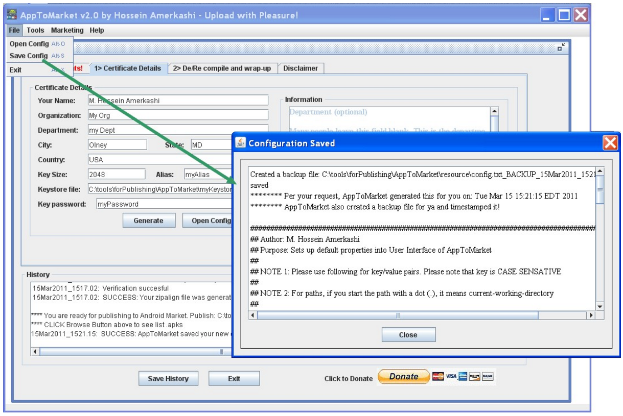Click the Your Name input field
Screen dimensions: 623x416
pos(177,101)
